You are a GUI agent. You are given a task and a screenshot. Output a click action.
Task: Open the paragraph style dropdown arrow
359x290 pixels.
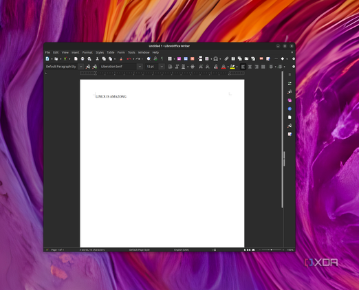tap(80, 67)
